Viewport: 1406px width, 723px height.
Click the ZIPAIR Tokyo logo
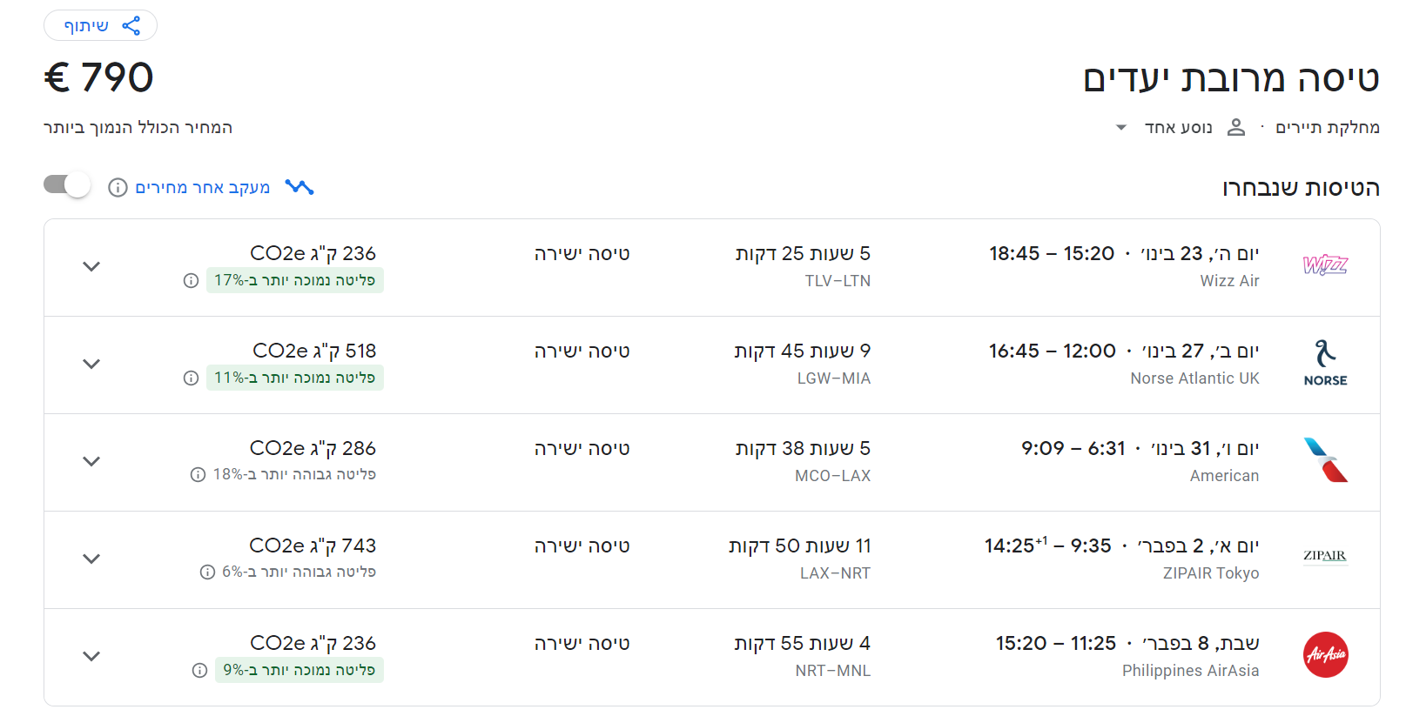pyautogui.click(x=1325, y=556)
